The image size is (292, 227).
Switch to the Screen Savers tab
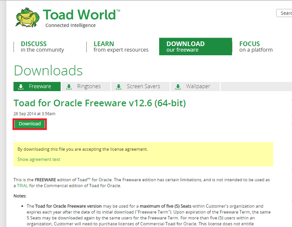pyautogui.click(x=141, y=87)
